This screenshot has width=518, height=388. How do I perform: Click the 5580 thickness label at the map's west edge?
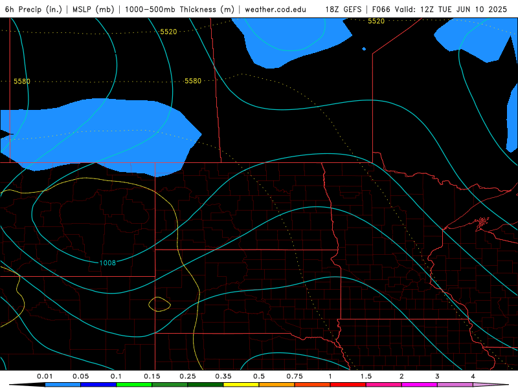[x=22, y=81]
